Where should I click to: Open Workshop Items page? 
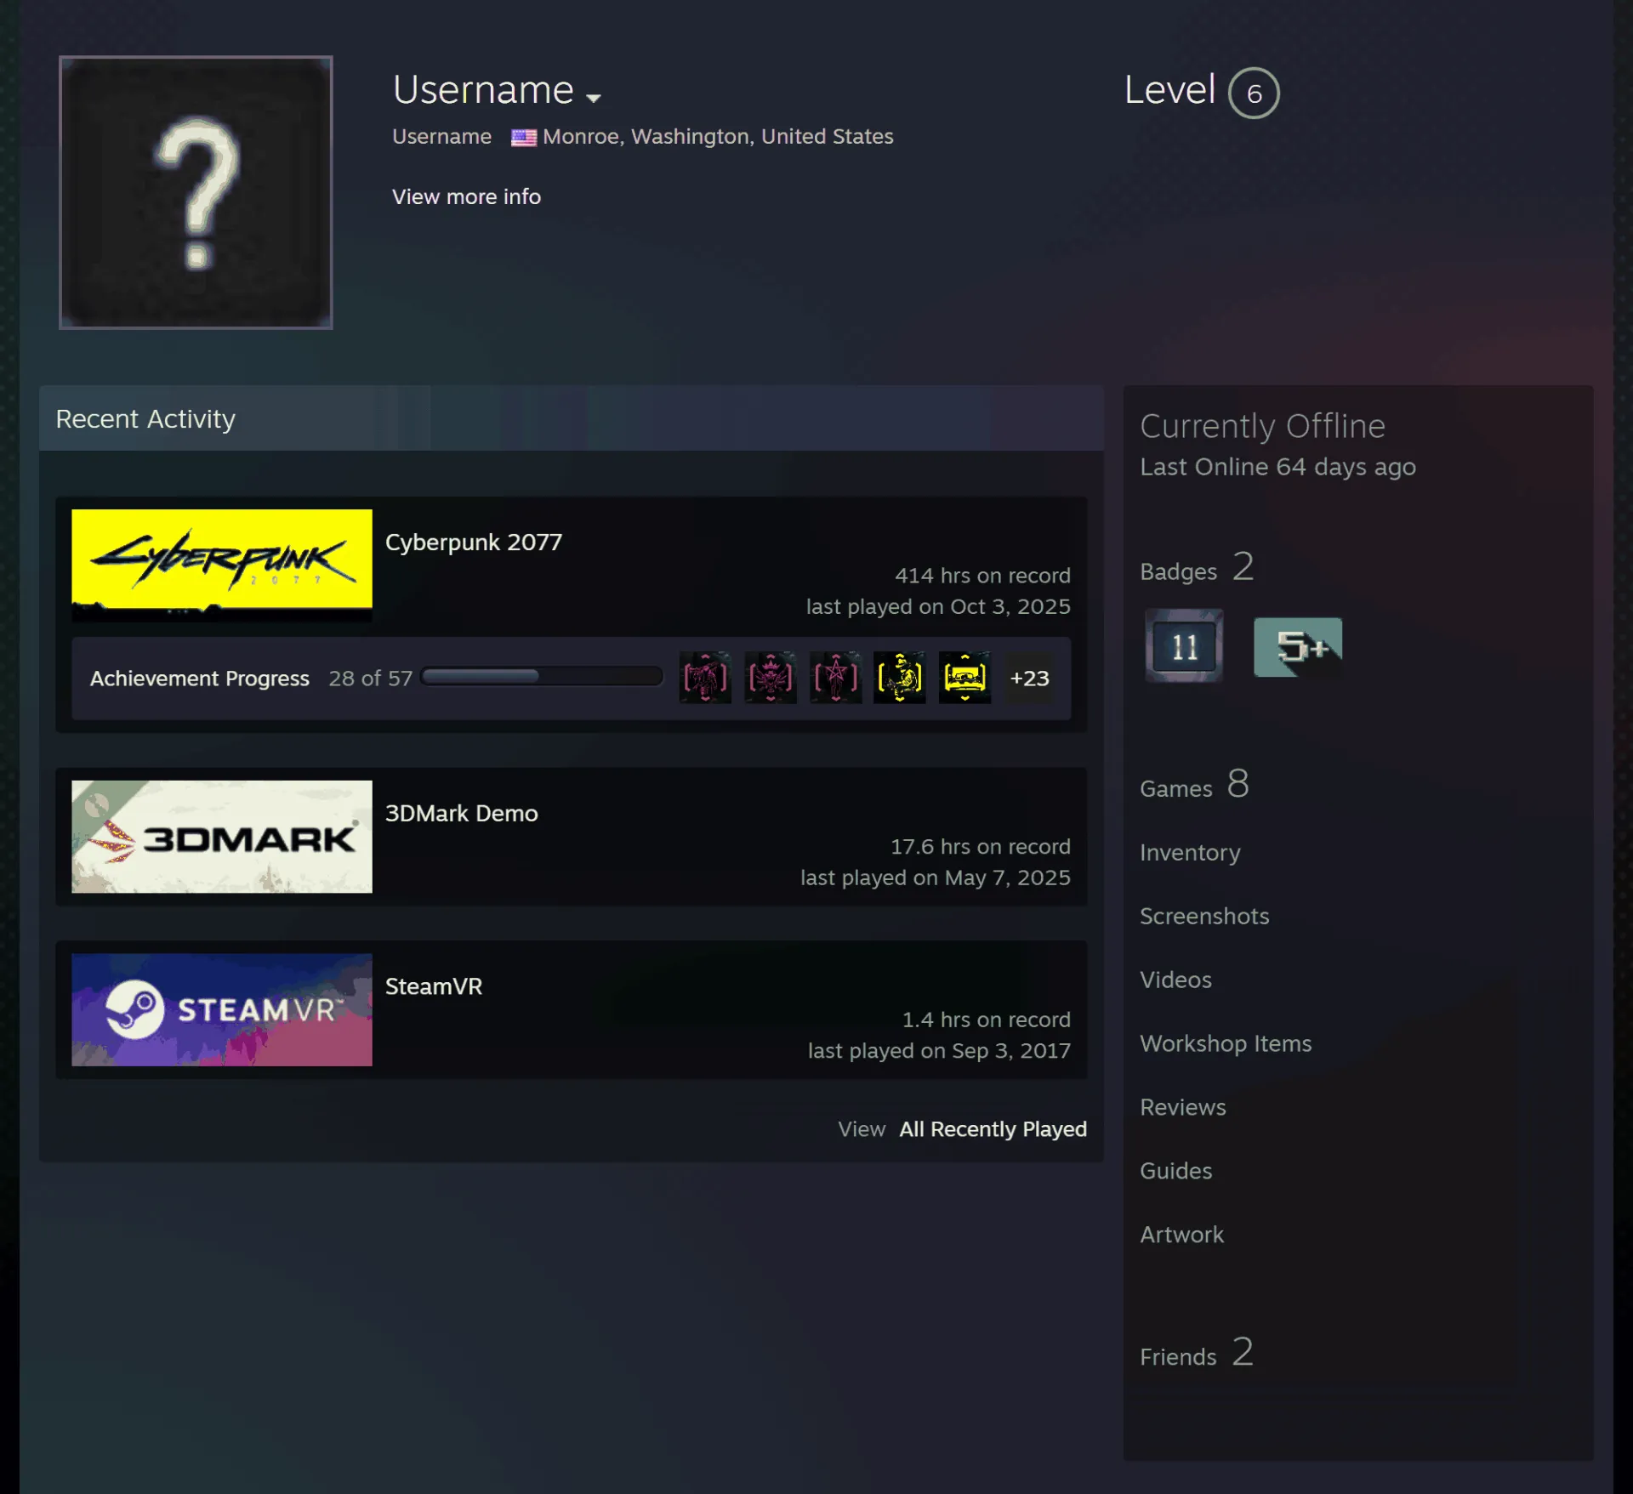click(x=1226, y=1043)
